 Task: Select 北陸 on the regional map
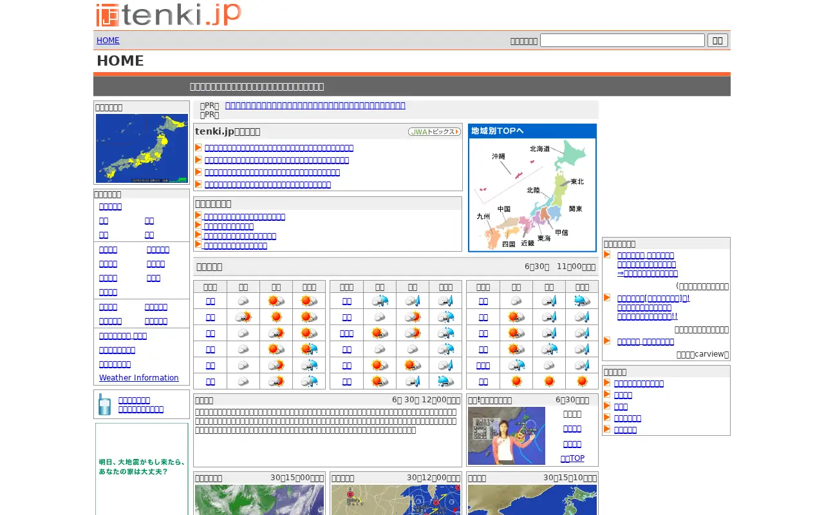click(x=534, y=191)
